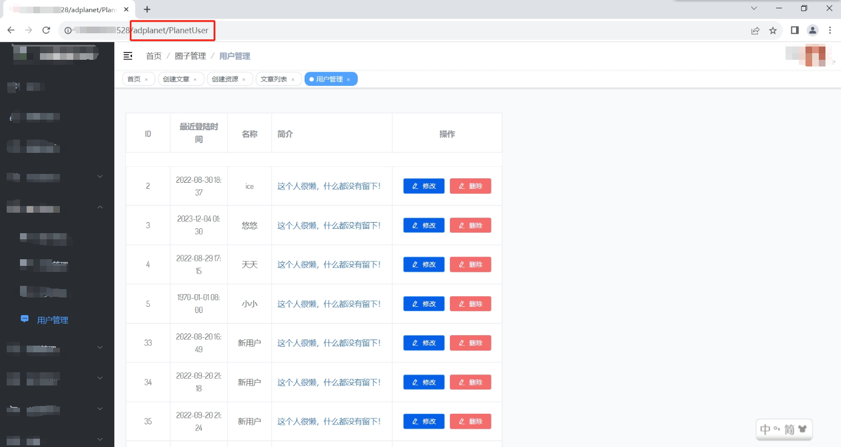Open Chrome three-dot menu
The image size is (841, 447).
[830, 30]
